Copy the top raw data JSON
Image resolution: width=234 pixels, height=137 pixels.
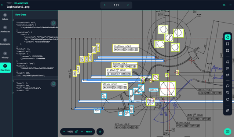tap(53, 23)
